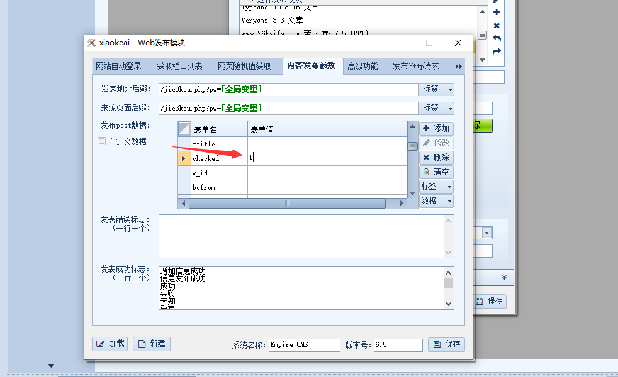Select Verycms 3.3 文章 in background list
618x377 pixels.
click(x=272, y=20)
